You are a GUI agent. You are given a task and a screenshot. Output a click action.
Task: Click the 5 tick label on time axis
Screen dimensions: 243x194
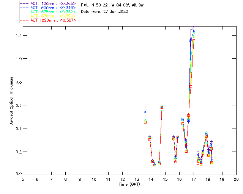(23, 179)
